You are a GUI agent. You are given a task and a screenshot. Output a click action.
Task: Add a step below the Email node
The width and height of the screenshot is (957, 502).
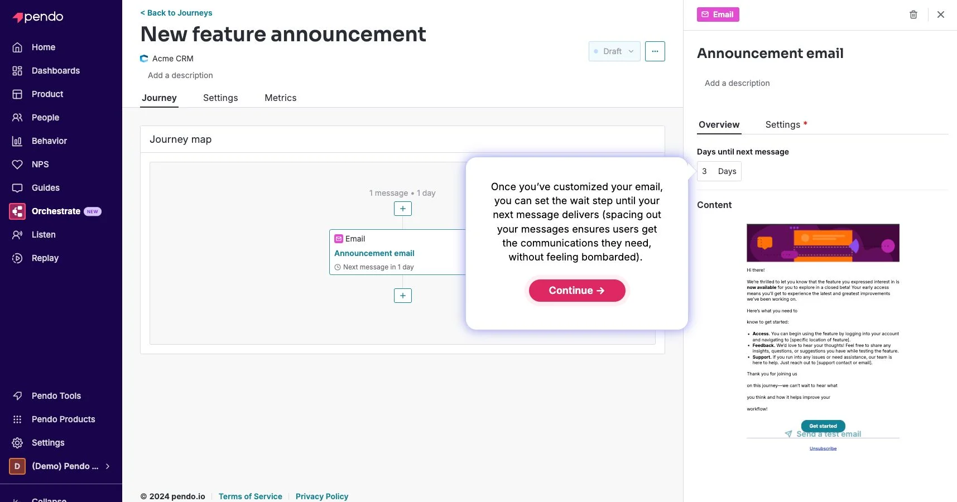coord(403,296)
